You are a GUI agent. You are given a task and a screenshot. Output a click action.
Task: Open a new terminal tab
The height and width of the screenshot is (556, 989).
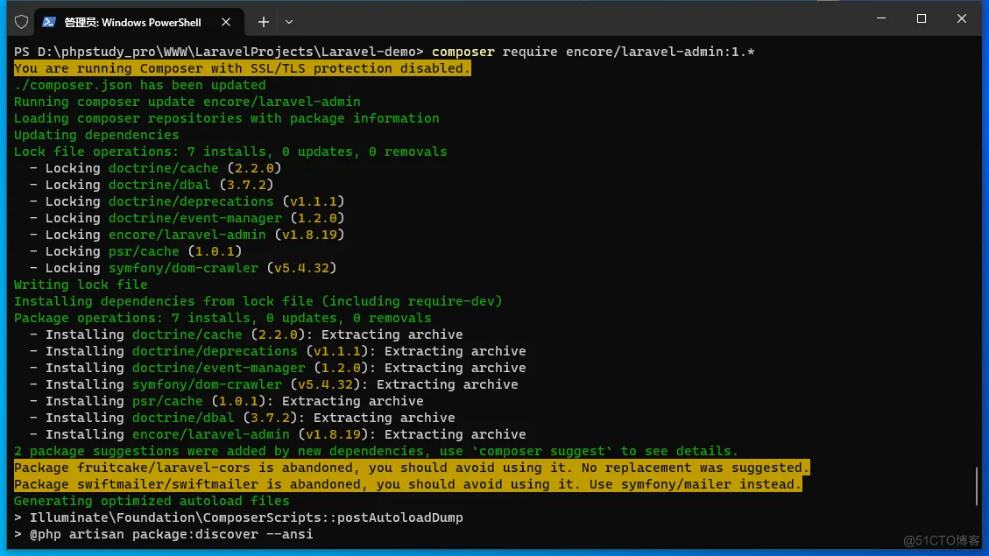click(x=264, y=22)
